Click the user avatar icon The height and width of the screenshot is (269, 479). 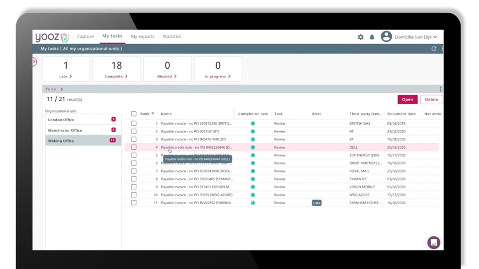coord(386,37)
